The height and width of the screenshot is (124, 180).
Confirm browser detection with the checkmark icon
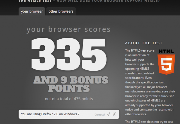pos(109,114)
